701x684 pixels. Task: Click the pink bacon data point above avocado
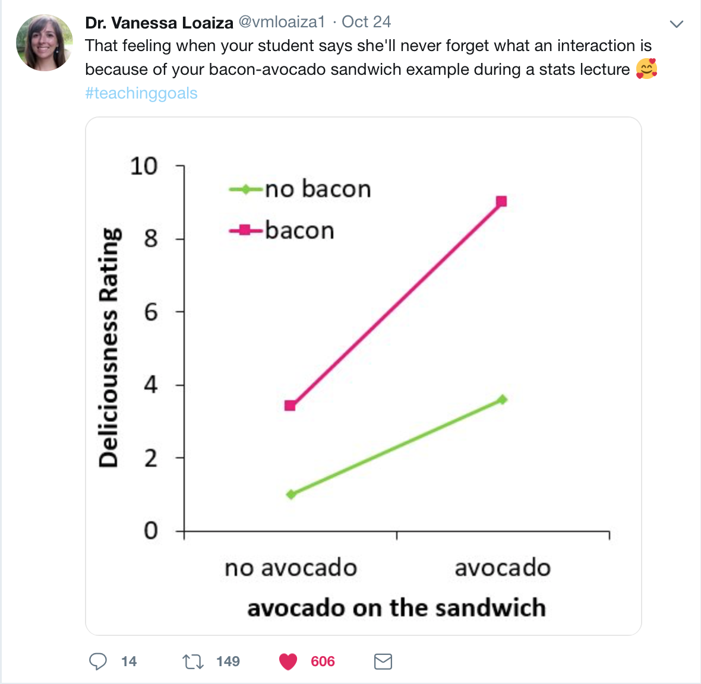pyautogui.click(x=501, y=202)
